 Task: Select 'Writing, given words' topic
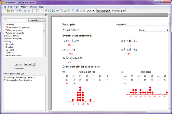point(15,33)
